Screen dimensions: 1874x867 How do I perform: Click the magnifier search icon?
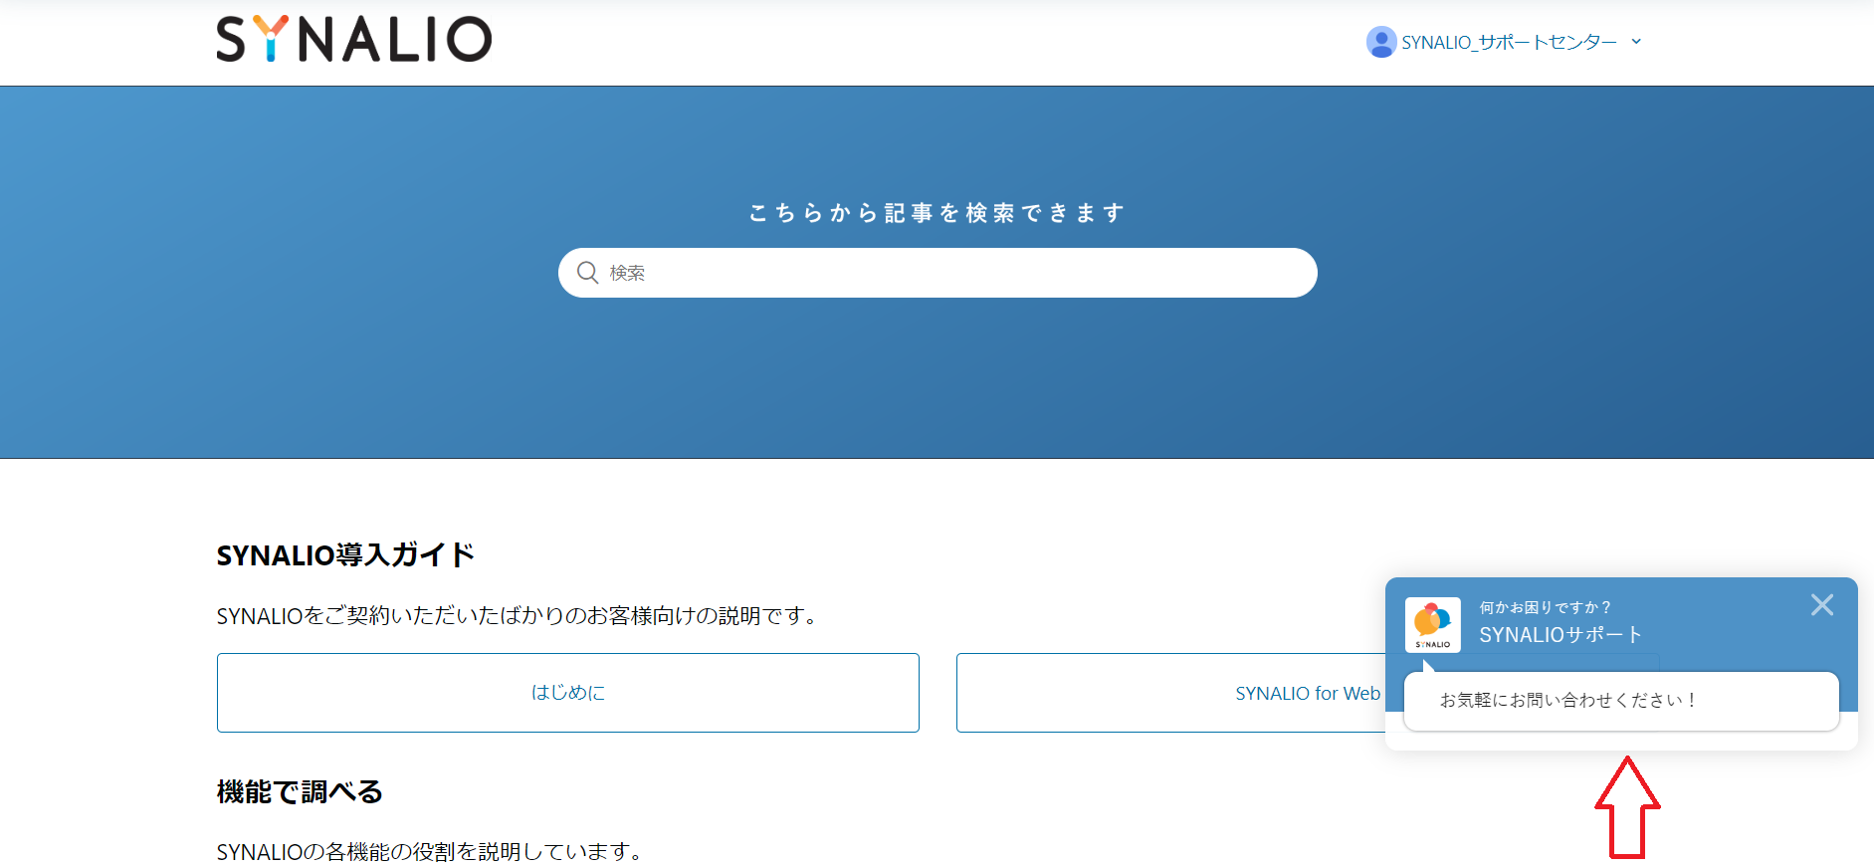point(587,273)
